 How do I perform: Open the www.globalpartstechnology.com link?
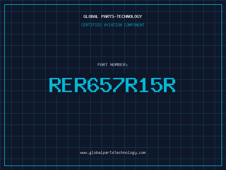tap(113, 153)
